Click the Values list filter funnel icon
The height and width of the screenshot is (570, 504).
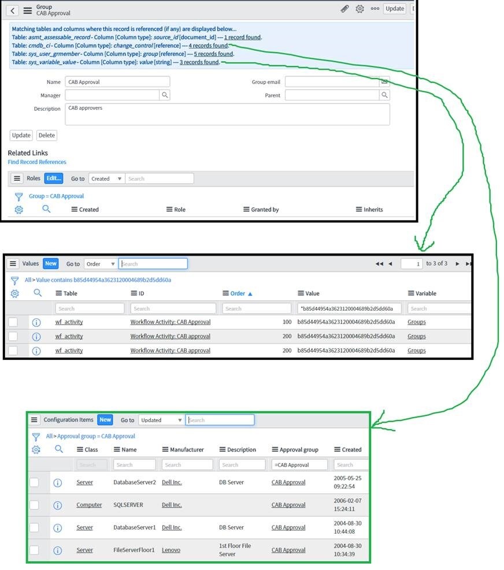pos(14,281)
